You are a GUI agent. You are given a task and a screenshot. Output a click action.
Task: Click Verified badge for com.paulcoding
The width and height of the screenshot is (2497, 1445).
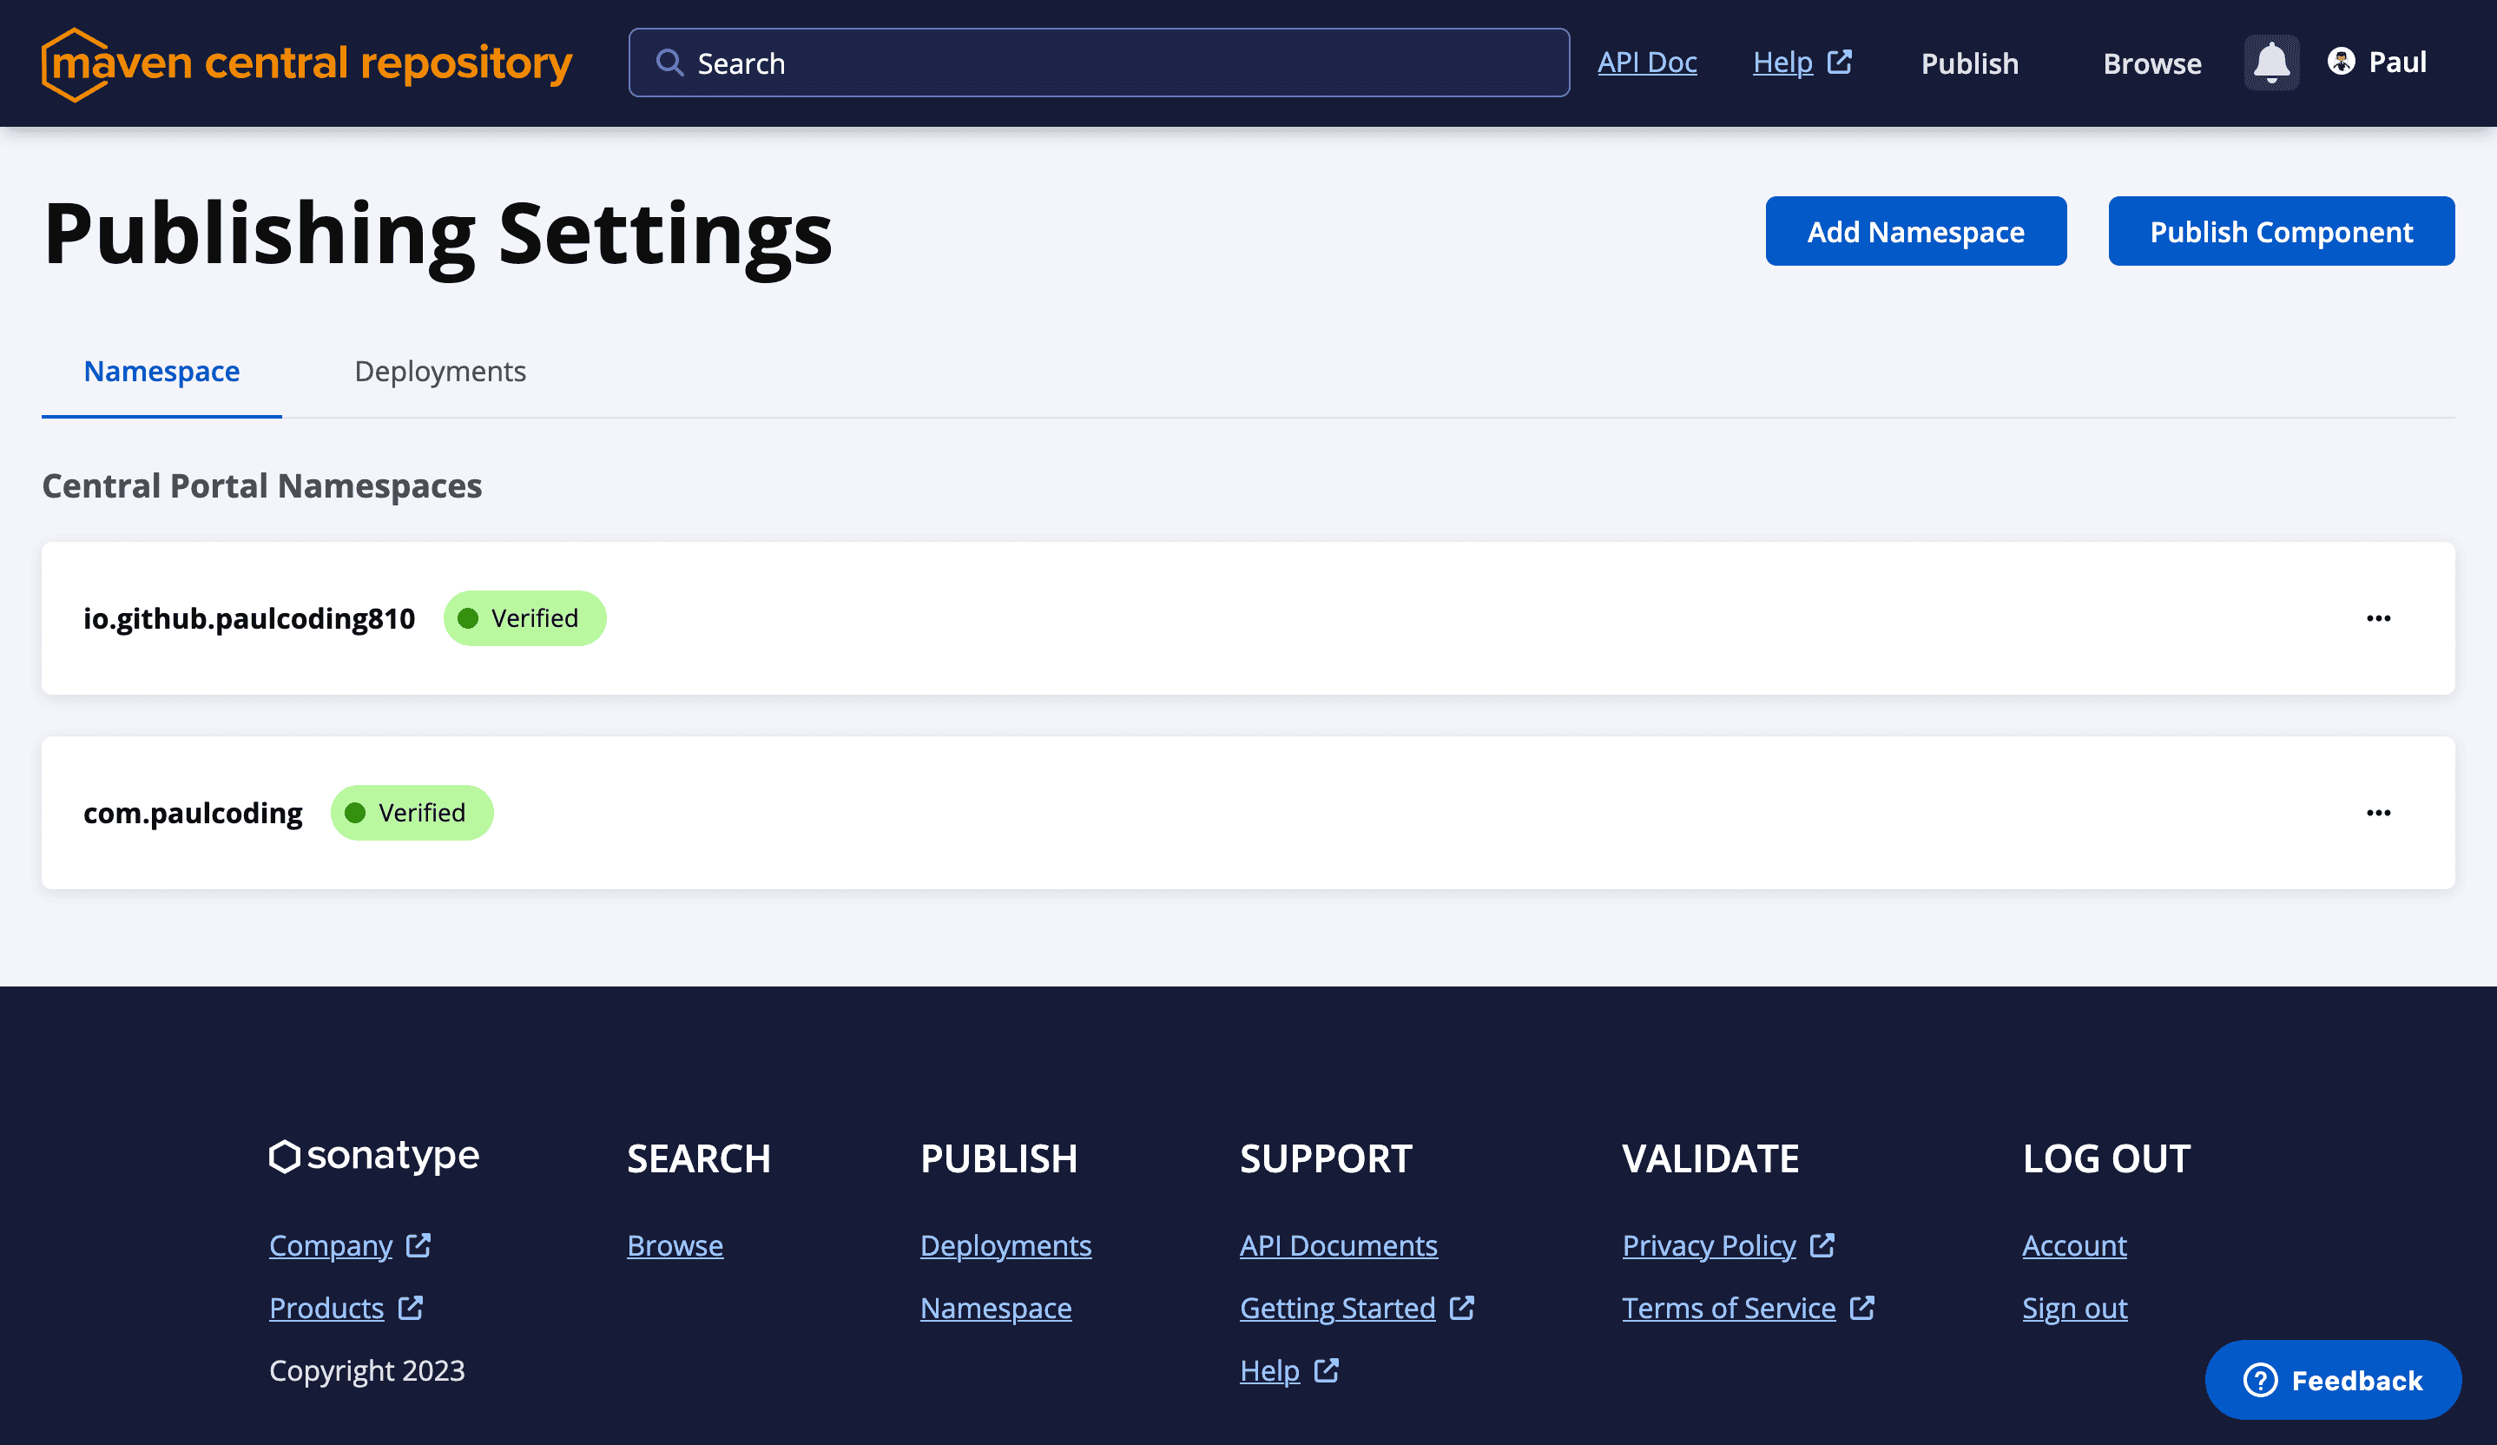412,813
